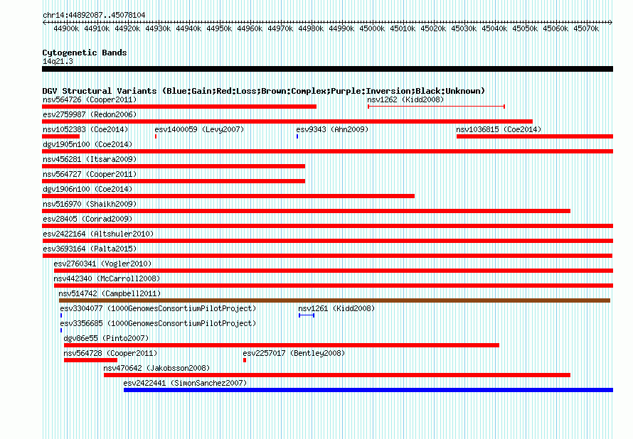633x439 pixels.
Task: Click the esv2759987 (Redon2006) label
Action: click(90, 114)
